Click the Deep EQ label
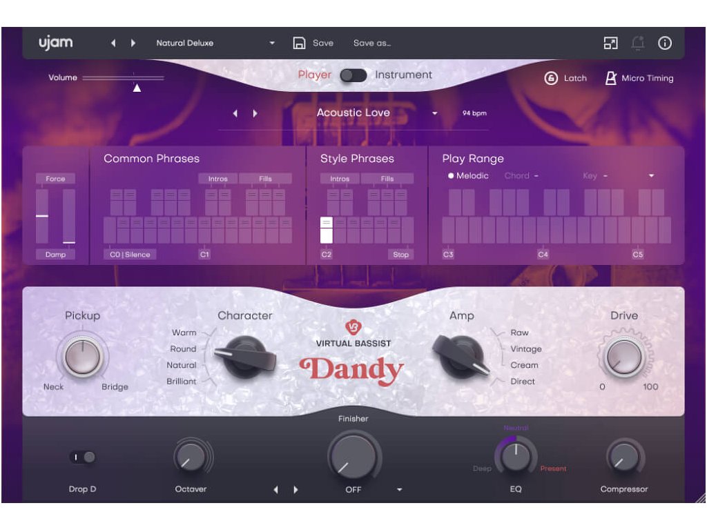The image size is (707, 530). pos(482,469)
